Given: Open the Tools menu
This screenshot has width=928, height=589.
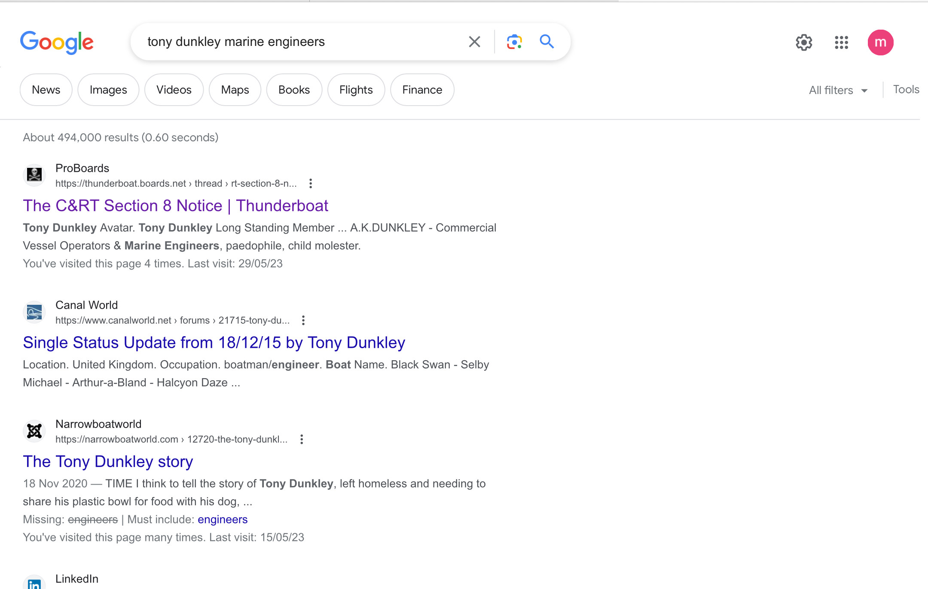Looking at the screenshot, I should click(906, 89).
